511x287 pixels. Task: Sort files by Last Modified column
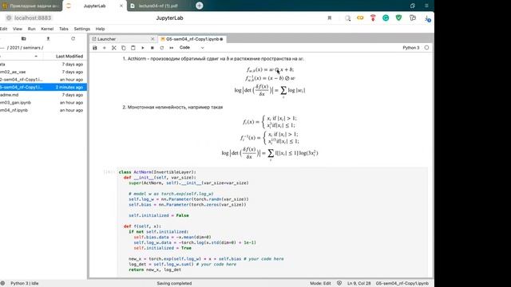point(69,57)
